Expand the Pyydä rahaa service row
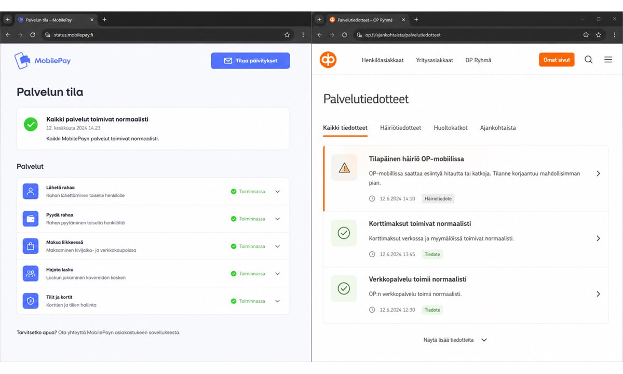623x374 pixels. (277, 219)
